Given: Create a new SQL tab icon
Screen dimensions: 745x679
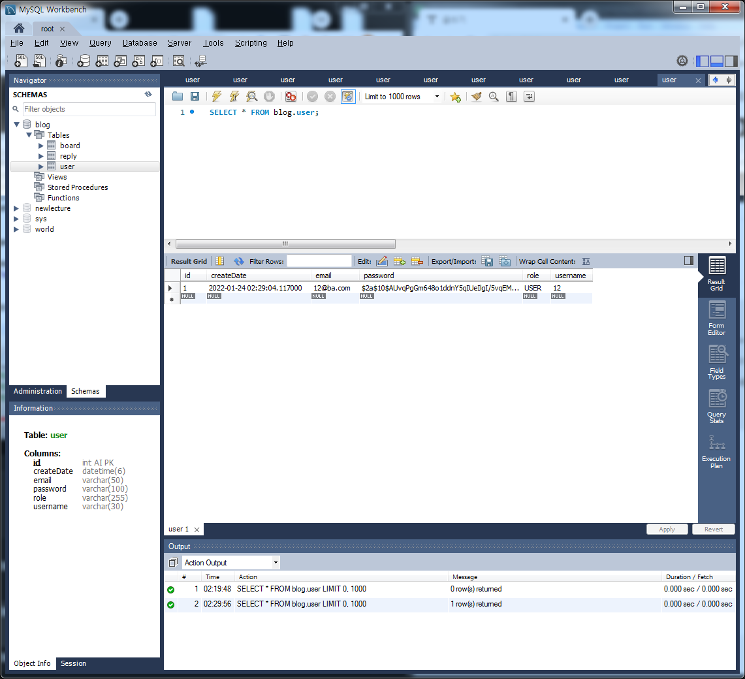Looking at the screenshot, I should [21, 61].
